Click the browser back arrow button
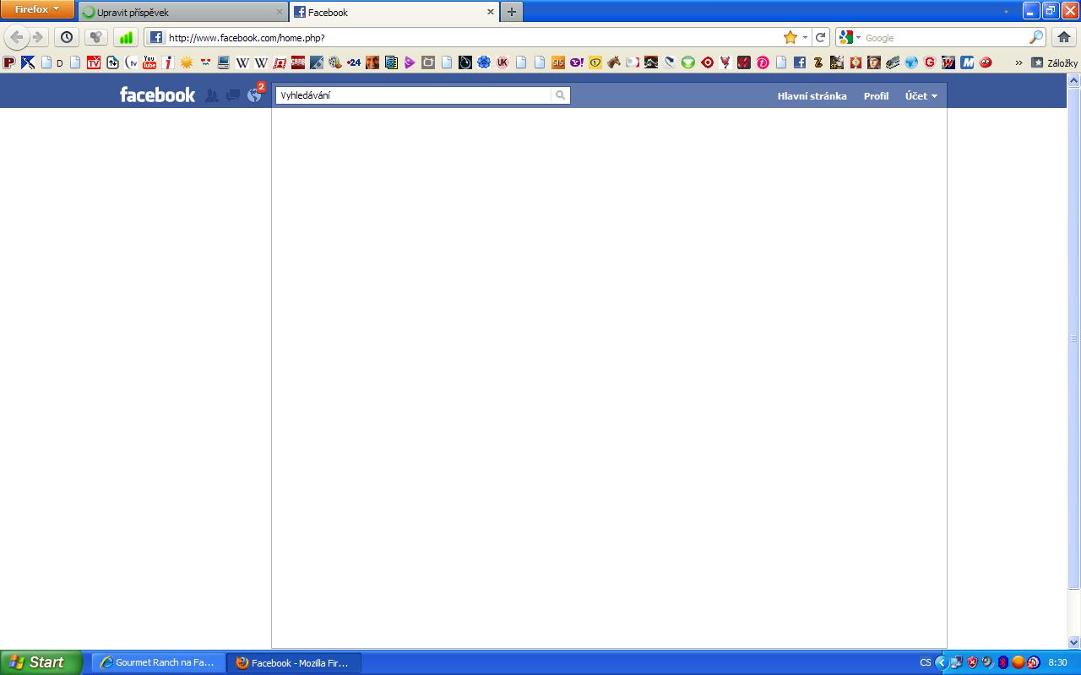This screenshot has height=675, width=1081. [x=17, y=37]
